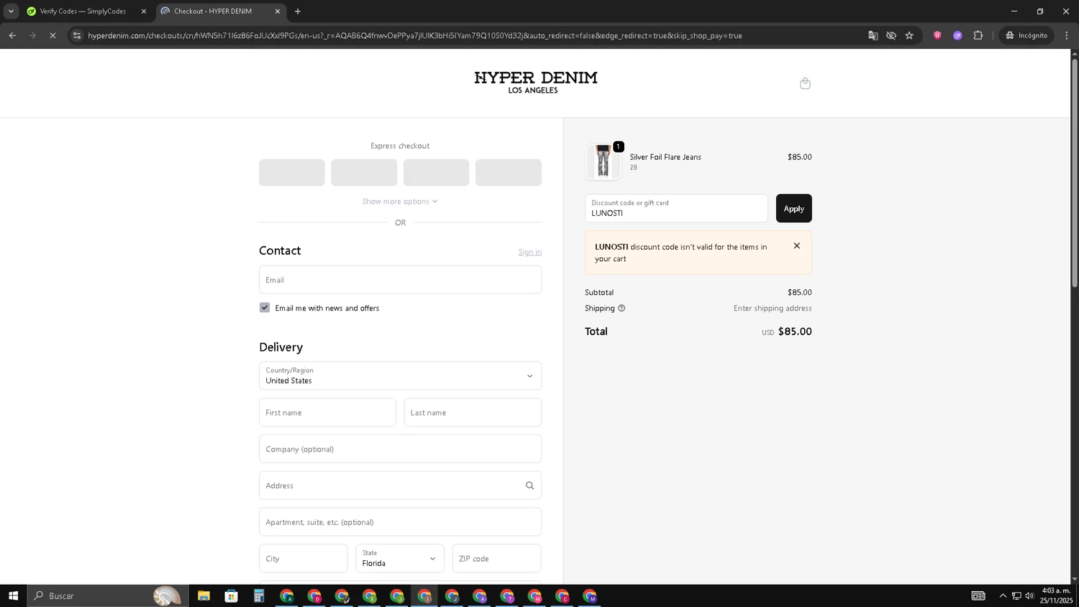Close the Verify Codes SimplyCodes tab

point(143,12)
